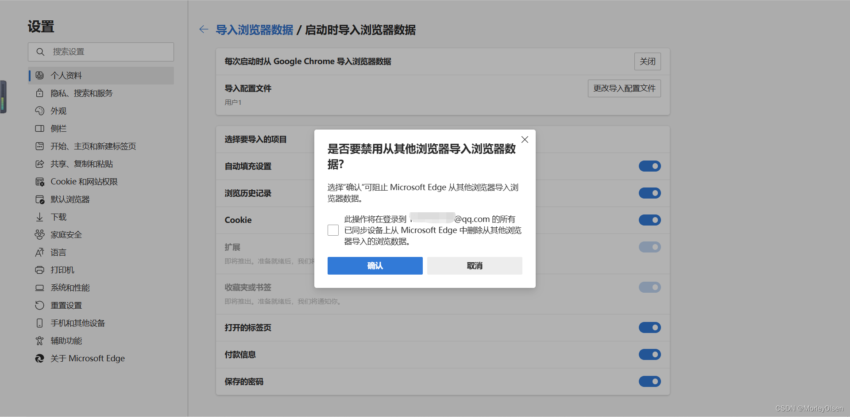
Task: Click the 侧栏 sidebar icon
Action: [39, 128]
